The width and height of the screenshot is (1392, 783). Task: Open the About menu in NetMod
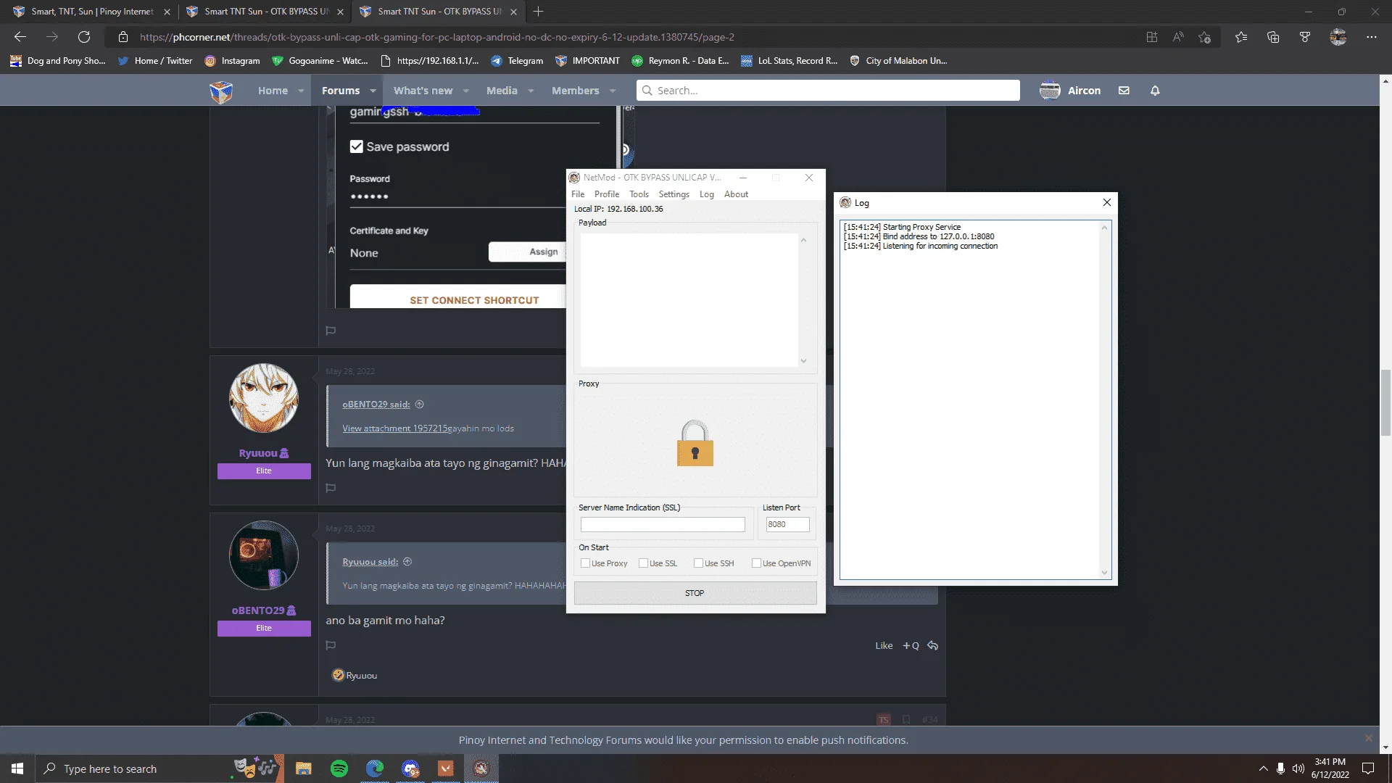tap(736, 194)
